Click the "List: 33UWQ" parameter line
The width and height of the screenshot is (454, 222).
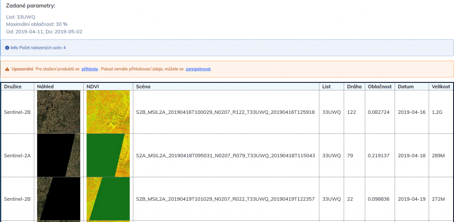click(20, 17)
